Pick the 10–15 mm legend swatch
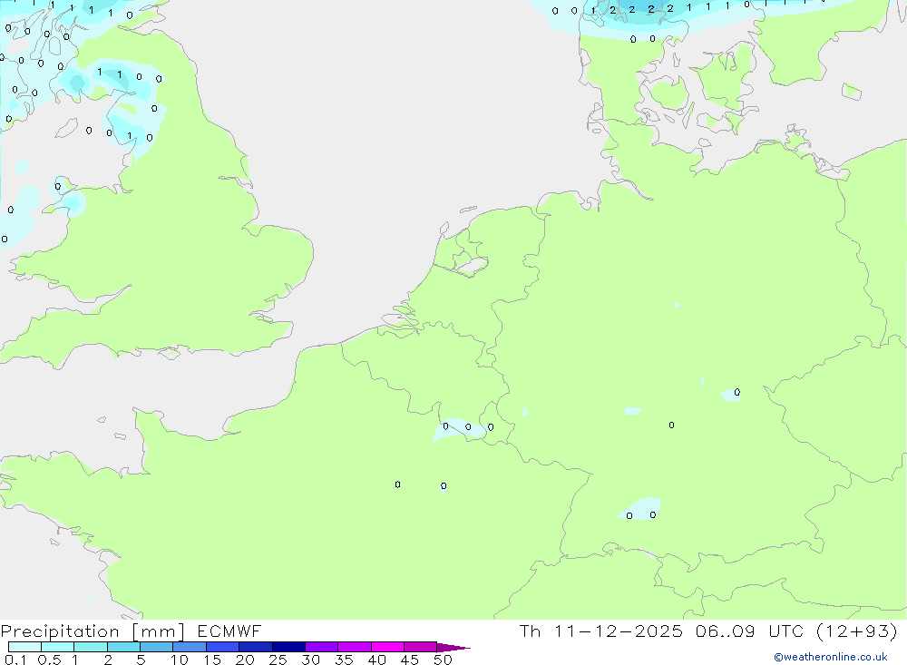Screen dimensions: 907x665 (190, 647)
